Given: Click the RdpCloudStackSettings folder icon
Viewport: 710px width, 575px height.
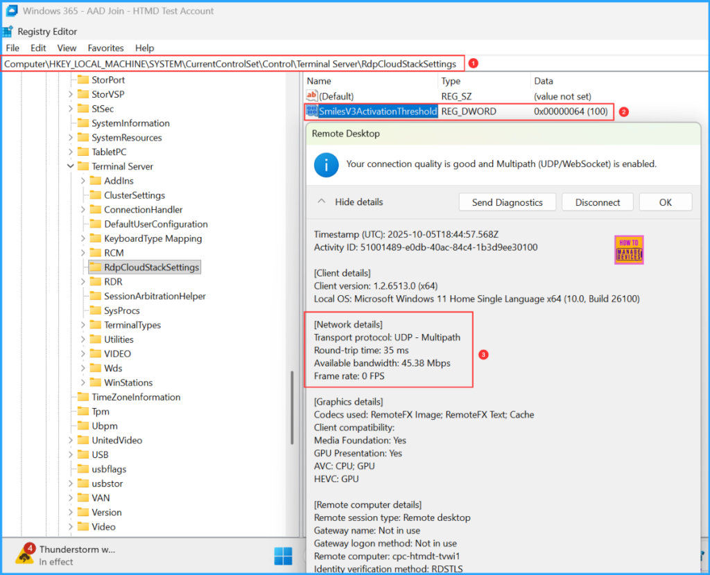Looking at the screenshot, I should (x=95, y=267).
